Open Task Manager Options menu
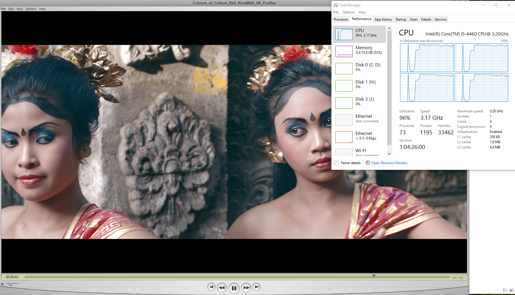Screen dimensions: 515x295 tap(349, 12)
